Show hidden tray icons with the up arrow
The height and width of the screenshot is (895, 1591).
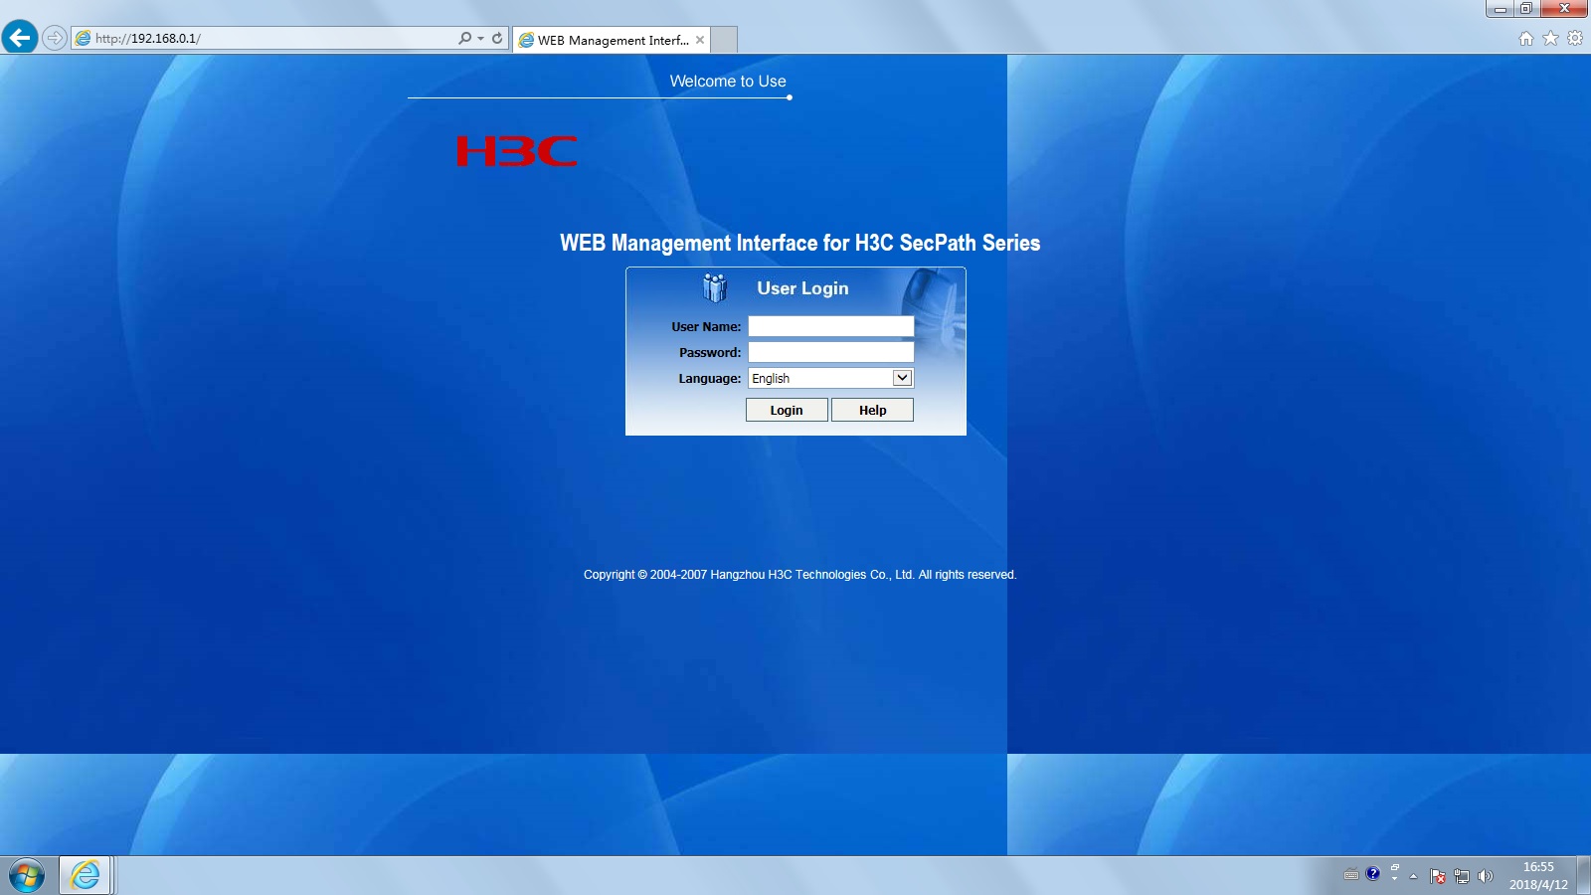click(x=1413, y=876)
